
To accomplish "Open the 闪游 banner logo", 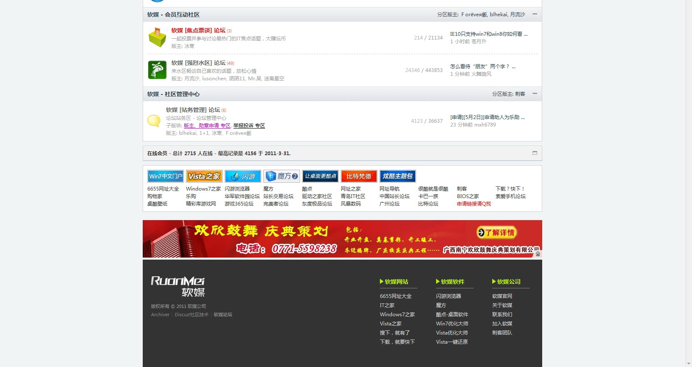I will (x=243, y=176).
